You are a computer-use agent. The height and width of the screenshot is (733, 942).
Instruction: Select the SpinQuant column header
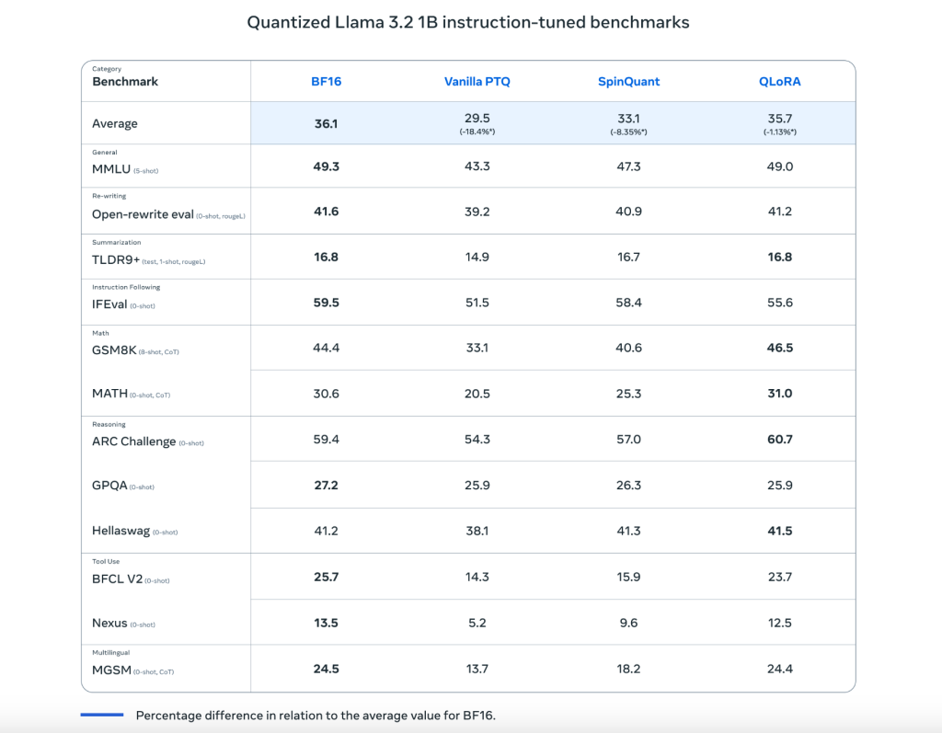(628, 82)
